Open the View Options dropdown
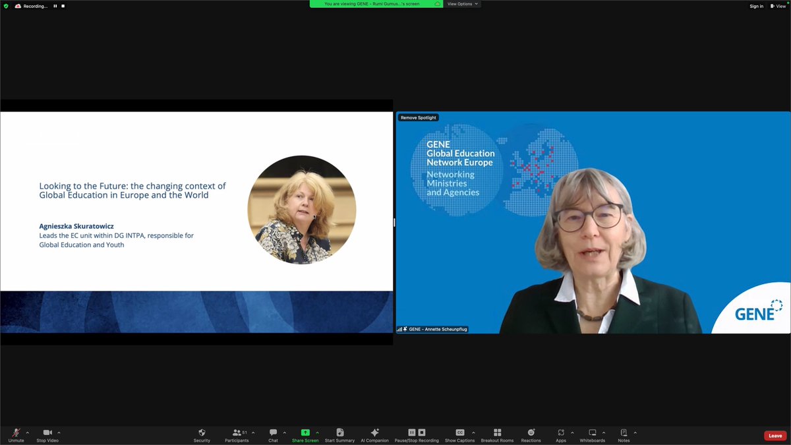 click(462, 4)
